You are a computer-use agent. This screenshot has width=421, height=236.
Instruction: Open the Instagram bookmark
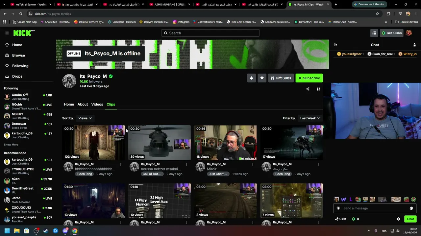[x=181, y=22]
